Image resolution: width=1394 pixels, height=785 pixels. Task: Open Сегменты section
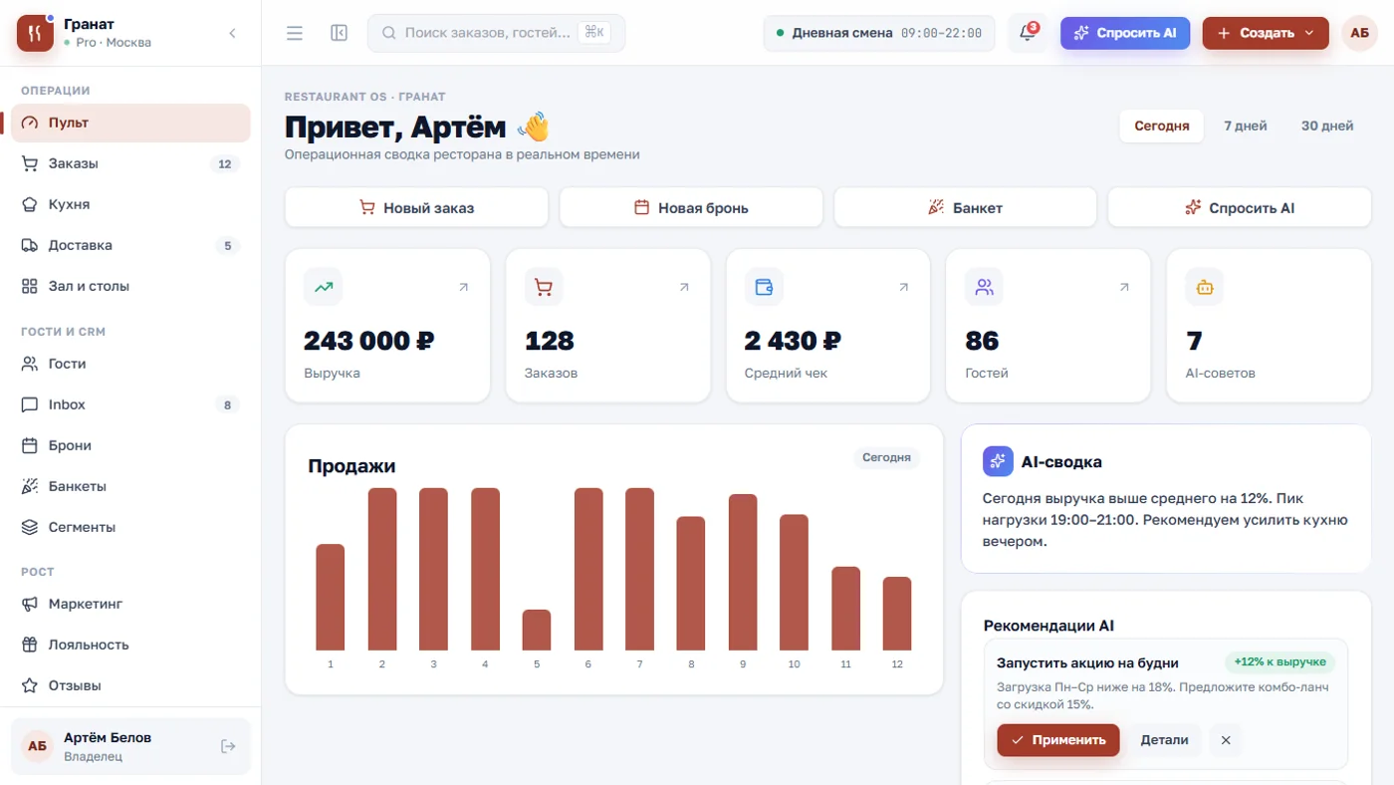tap(130, 527)
